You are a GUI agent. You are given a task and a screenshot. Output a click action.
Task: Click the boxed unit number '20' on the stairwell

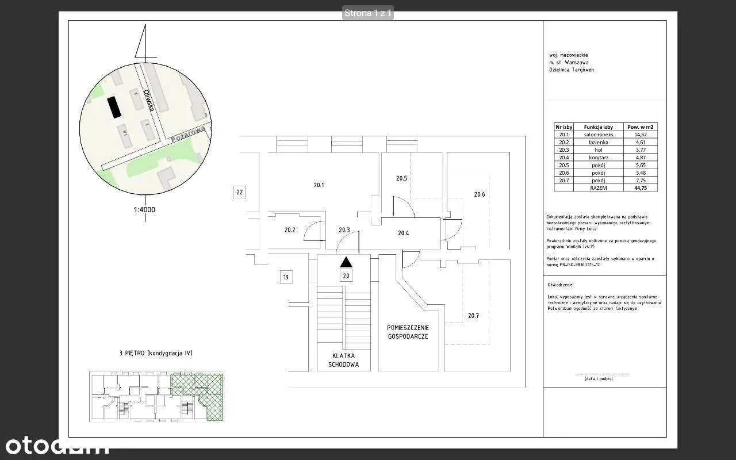tap(346, 275)
